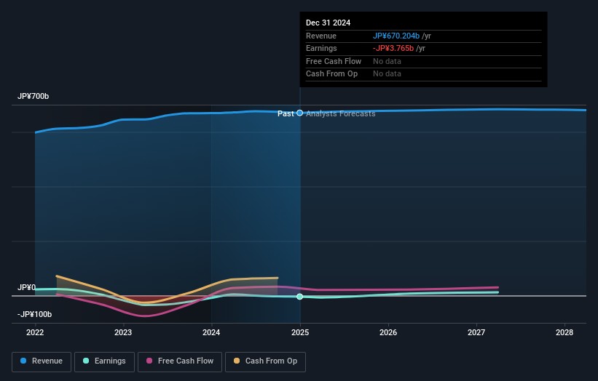This screenshot has width=598, height=381.
Task: Click the -JP¥3.765b earnings value in the tooltip
Action: point(393,49)
